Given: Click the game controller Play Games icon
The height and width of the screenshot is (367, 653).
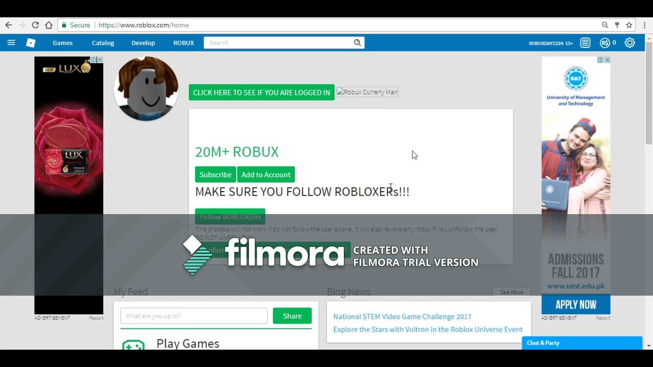Looking at the screenshot, I should [133, 345].
